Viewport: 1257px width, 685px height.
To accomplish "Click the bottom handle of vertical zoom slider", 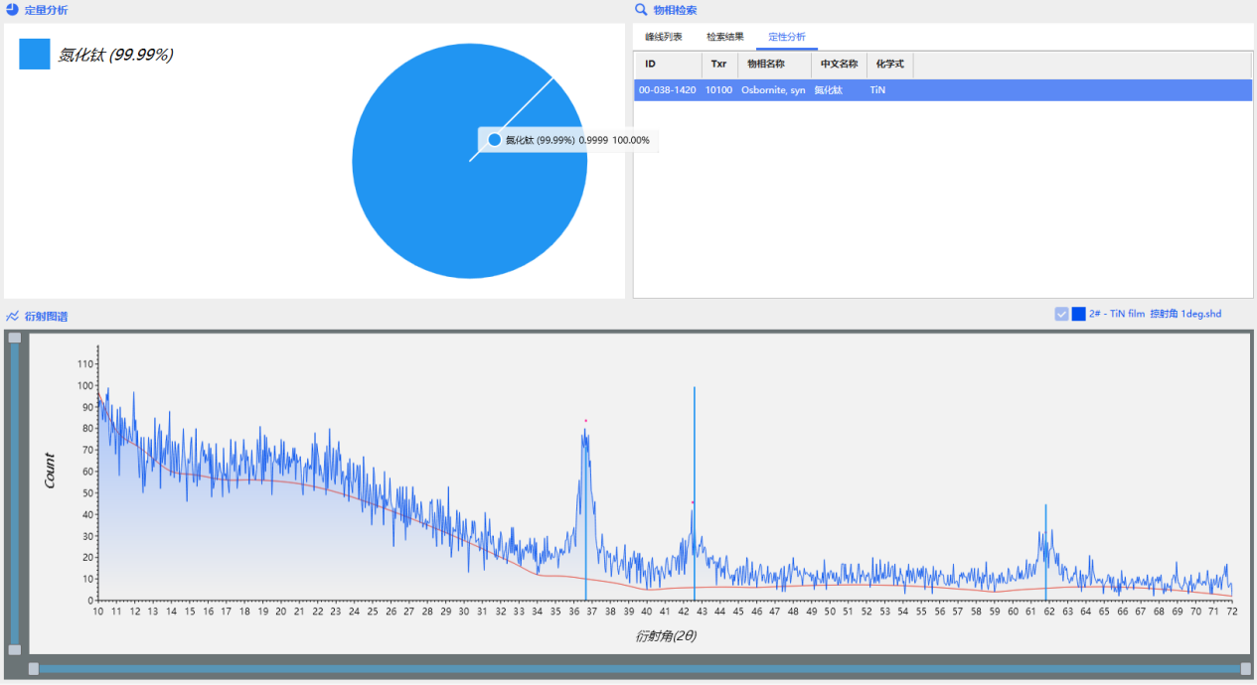I will point(15,649).
